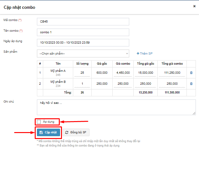Open the Ngày áp dụng date range

[83, 43]
